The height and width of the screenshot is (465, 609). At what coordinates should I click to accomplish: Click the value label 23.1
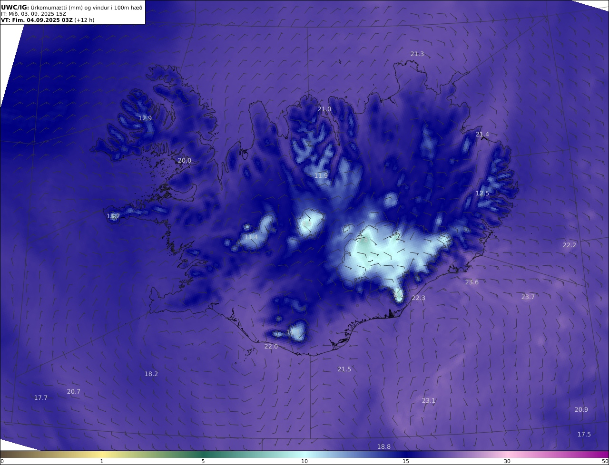(x=429, y=401)
